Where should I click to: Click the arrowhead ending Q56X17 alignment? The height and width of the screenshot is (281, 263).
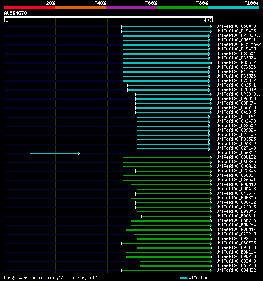pyautogui.click(x=79, y=153)
